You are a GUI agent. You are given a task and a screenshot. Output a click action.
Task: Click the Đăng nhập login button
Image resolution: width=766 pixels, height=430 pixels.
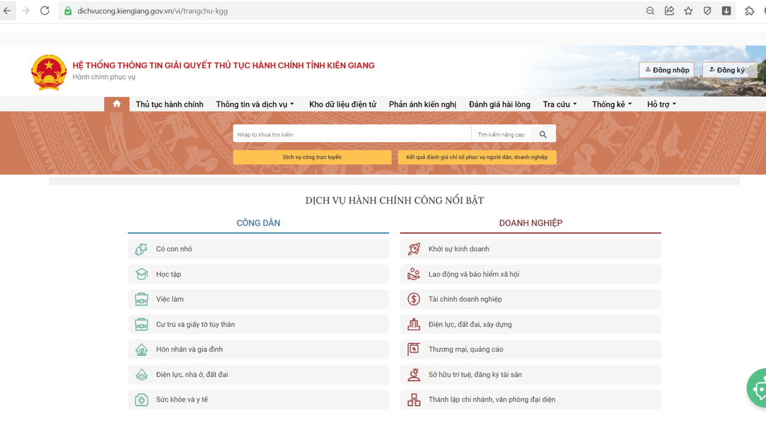667,70
